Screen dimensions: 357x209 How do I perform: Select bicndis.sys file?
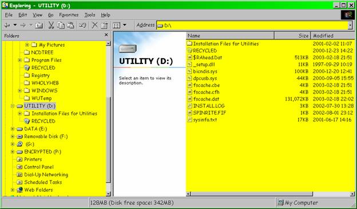(x=205, y=71)
